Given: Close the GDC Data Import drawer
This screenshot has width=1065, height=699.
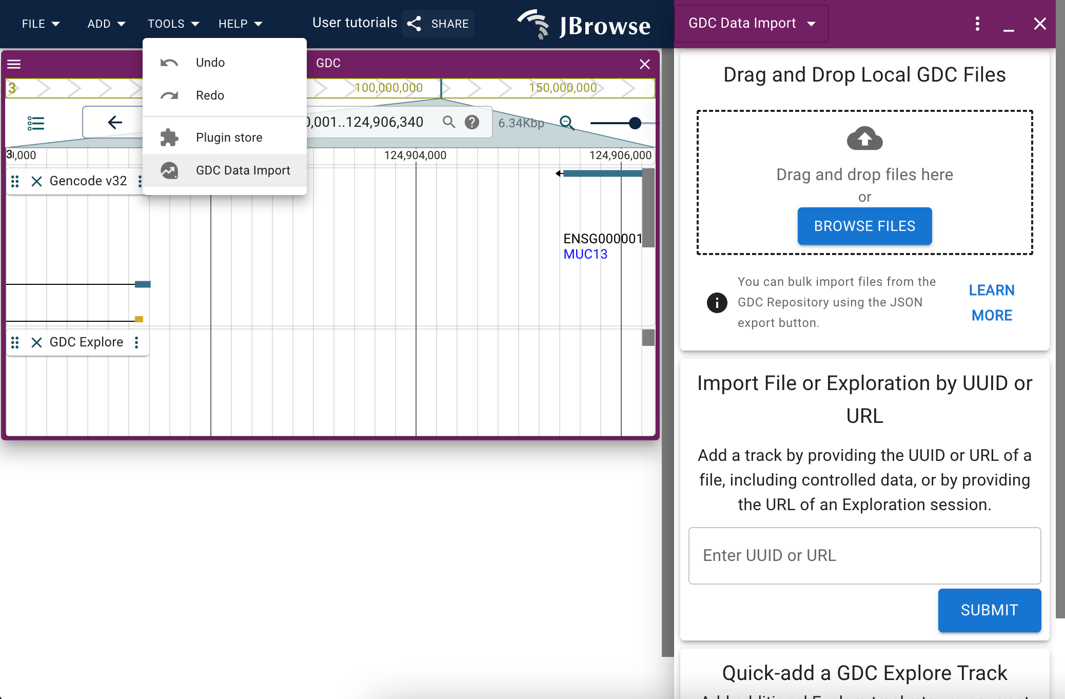Looking at the screenshot, I should [x=1040, y=24].
